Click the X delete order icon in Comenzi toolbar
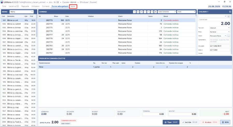This screenshot has height=127, width=233. click(138, 12)
